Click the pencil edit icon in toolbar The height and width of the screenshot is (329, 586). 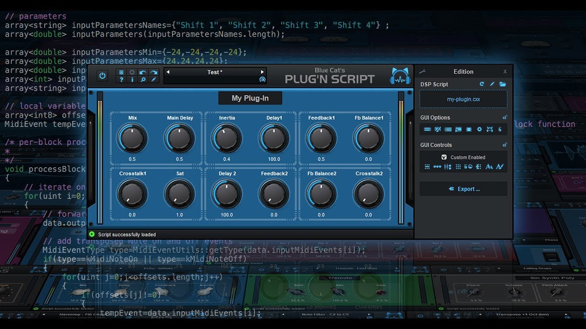pyautogui.click(x=153, y=80)
